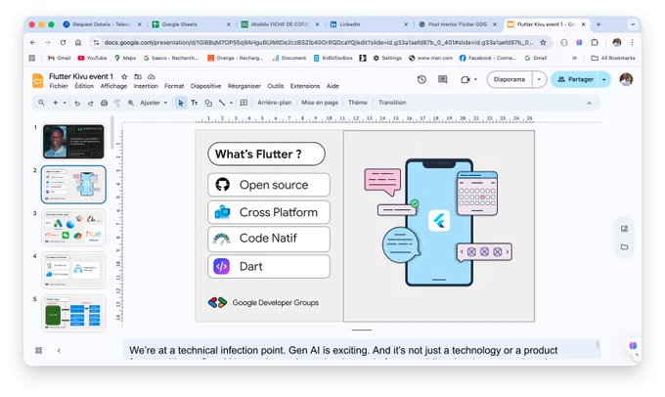665x397 pixels.
Task: Open the Partager dropdown arrow
Action: click(x=603, y=79)
